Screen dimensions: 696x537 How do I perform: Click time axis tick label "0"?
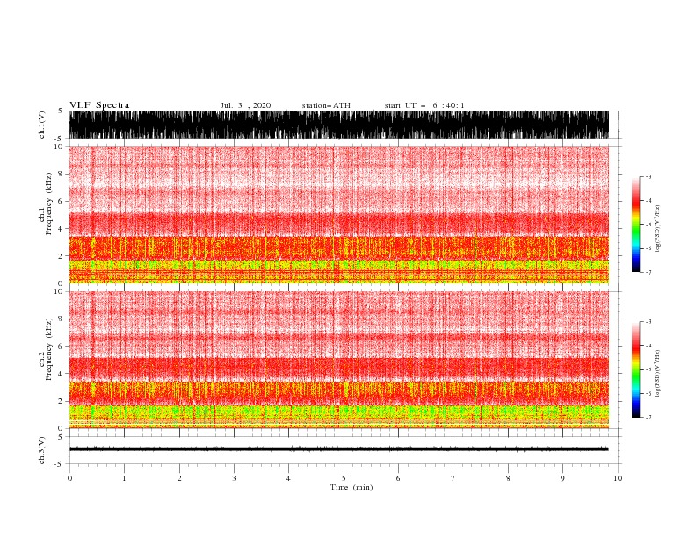69,478
